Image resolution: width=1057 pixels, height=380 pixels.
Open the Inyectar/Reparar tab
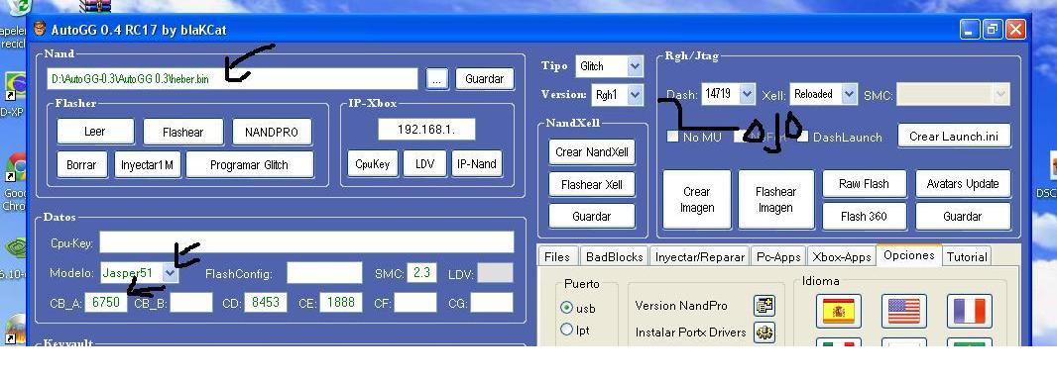click(x=700, y=256)
